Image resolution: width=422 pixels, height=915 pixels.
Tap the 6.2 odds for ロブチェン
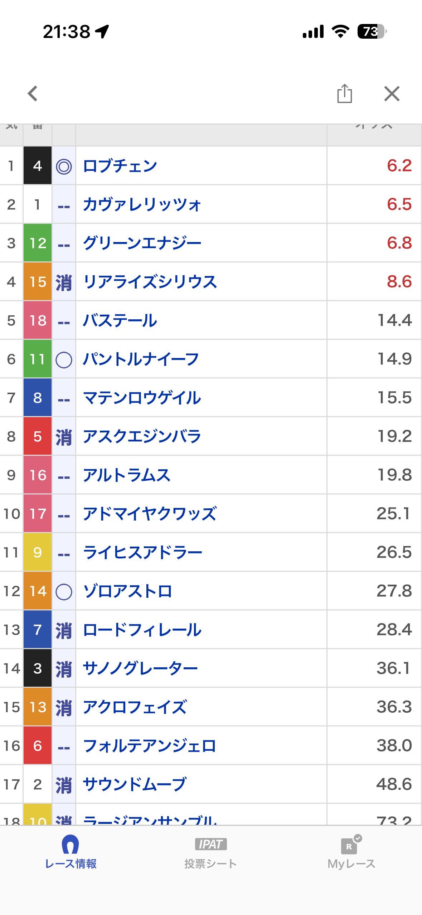(x=399, y=166)
